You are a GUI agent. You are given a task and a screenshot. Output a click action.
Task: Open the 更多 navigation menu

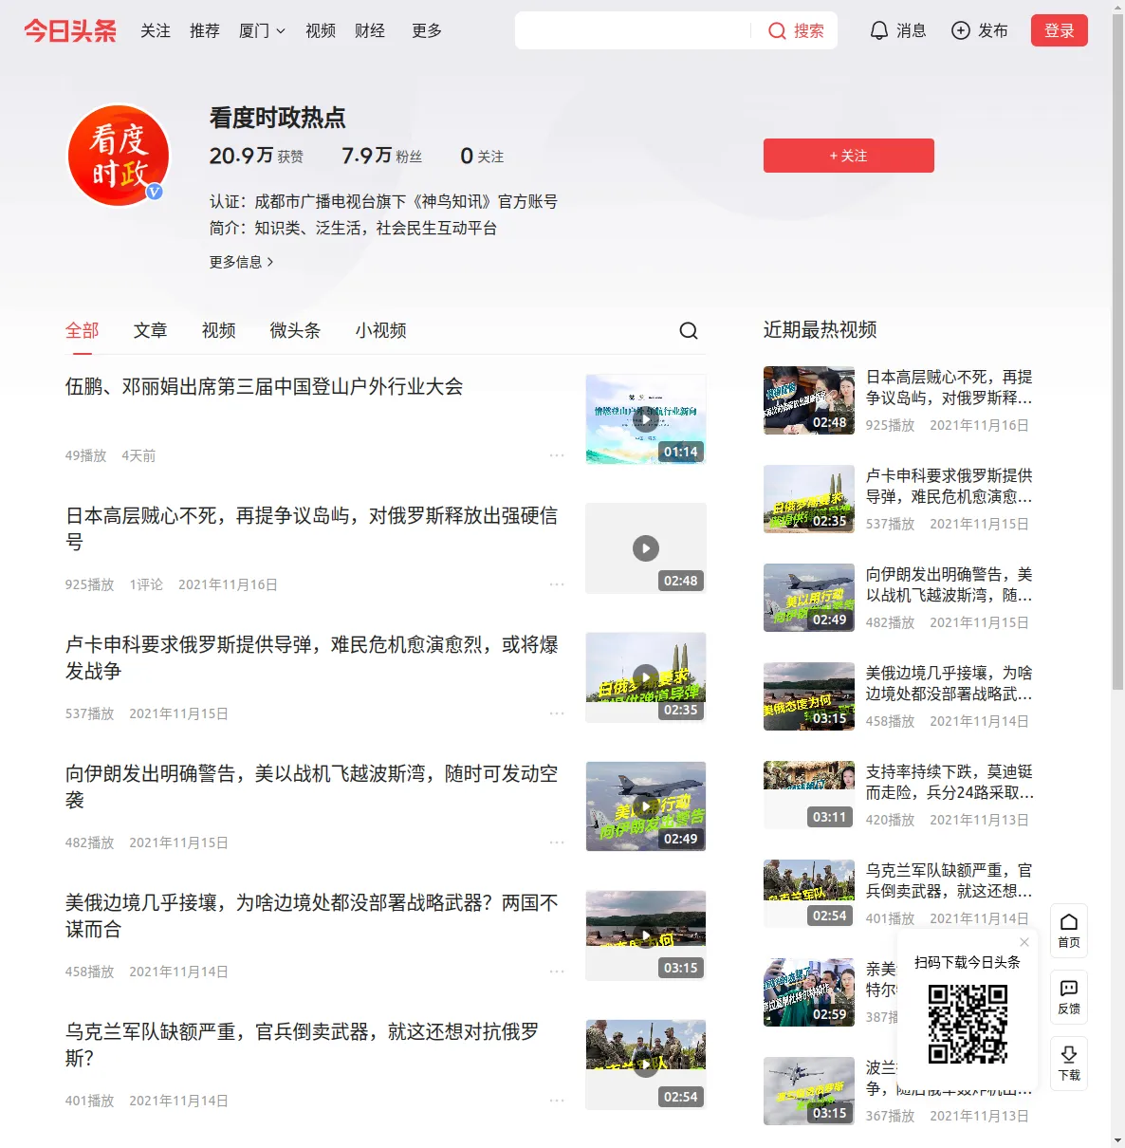pyautogui.click(x=427, y=31)
